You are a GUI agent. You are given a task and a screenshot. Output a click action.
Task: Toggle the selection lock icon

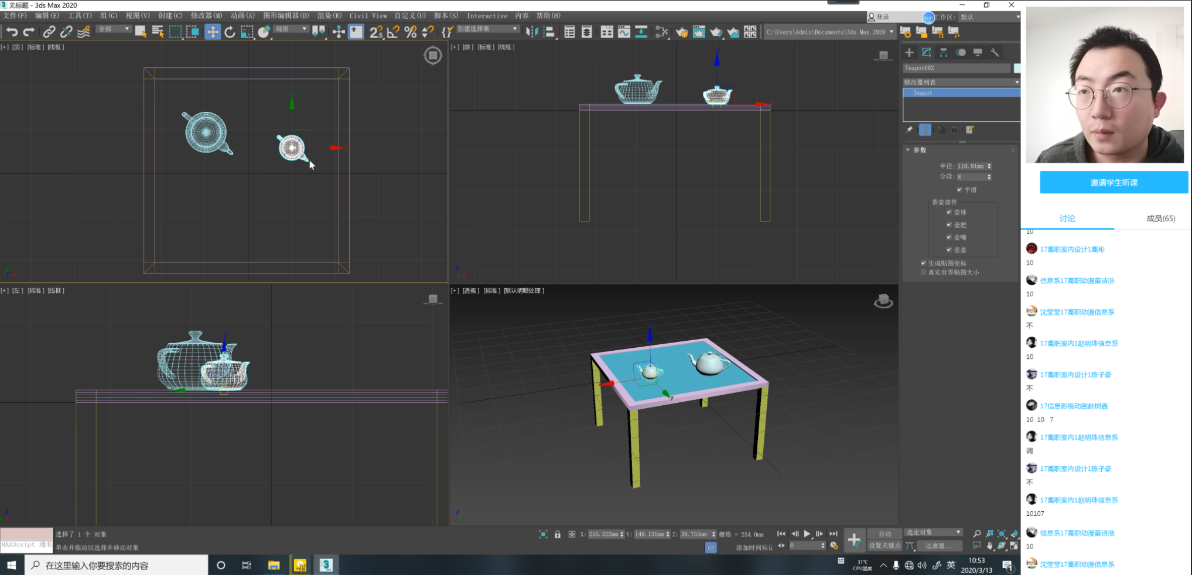coord(558,534)
